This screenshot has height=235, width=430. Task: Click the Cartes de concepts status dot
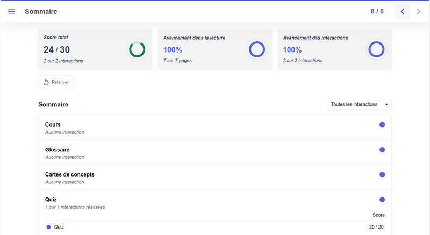point(382,174)
